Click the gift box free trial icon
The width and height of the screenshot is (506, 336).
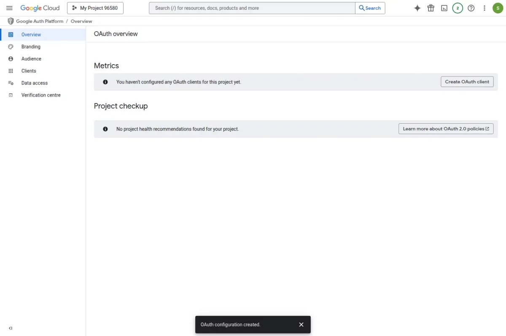[431, 8]
